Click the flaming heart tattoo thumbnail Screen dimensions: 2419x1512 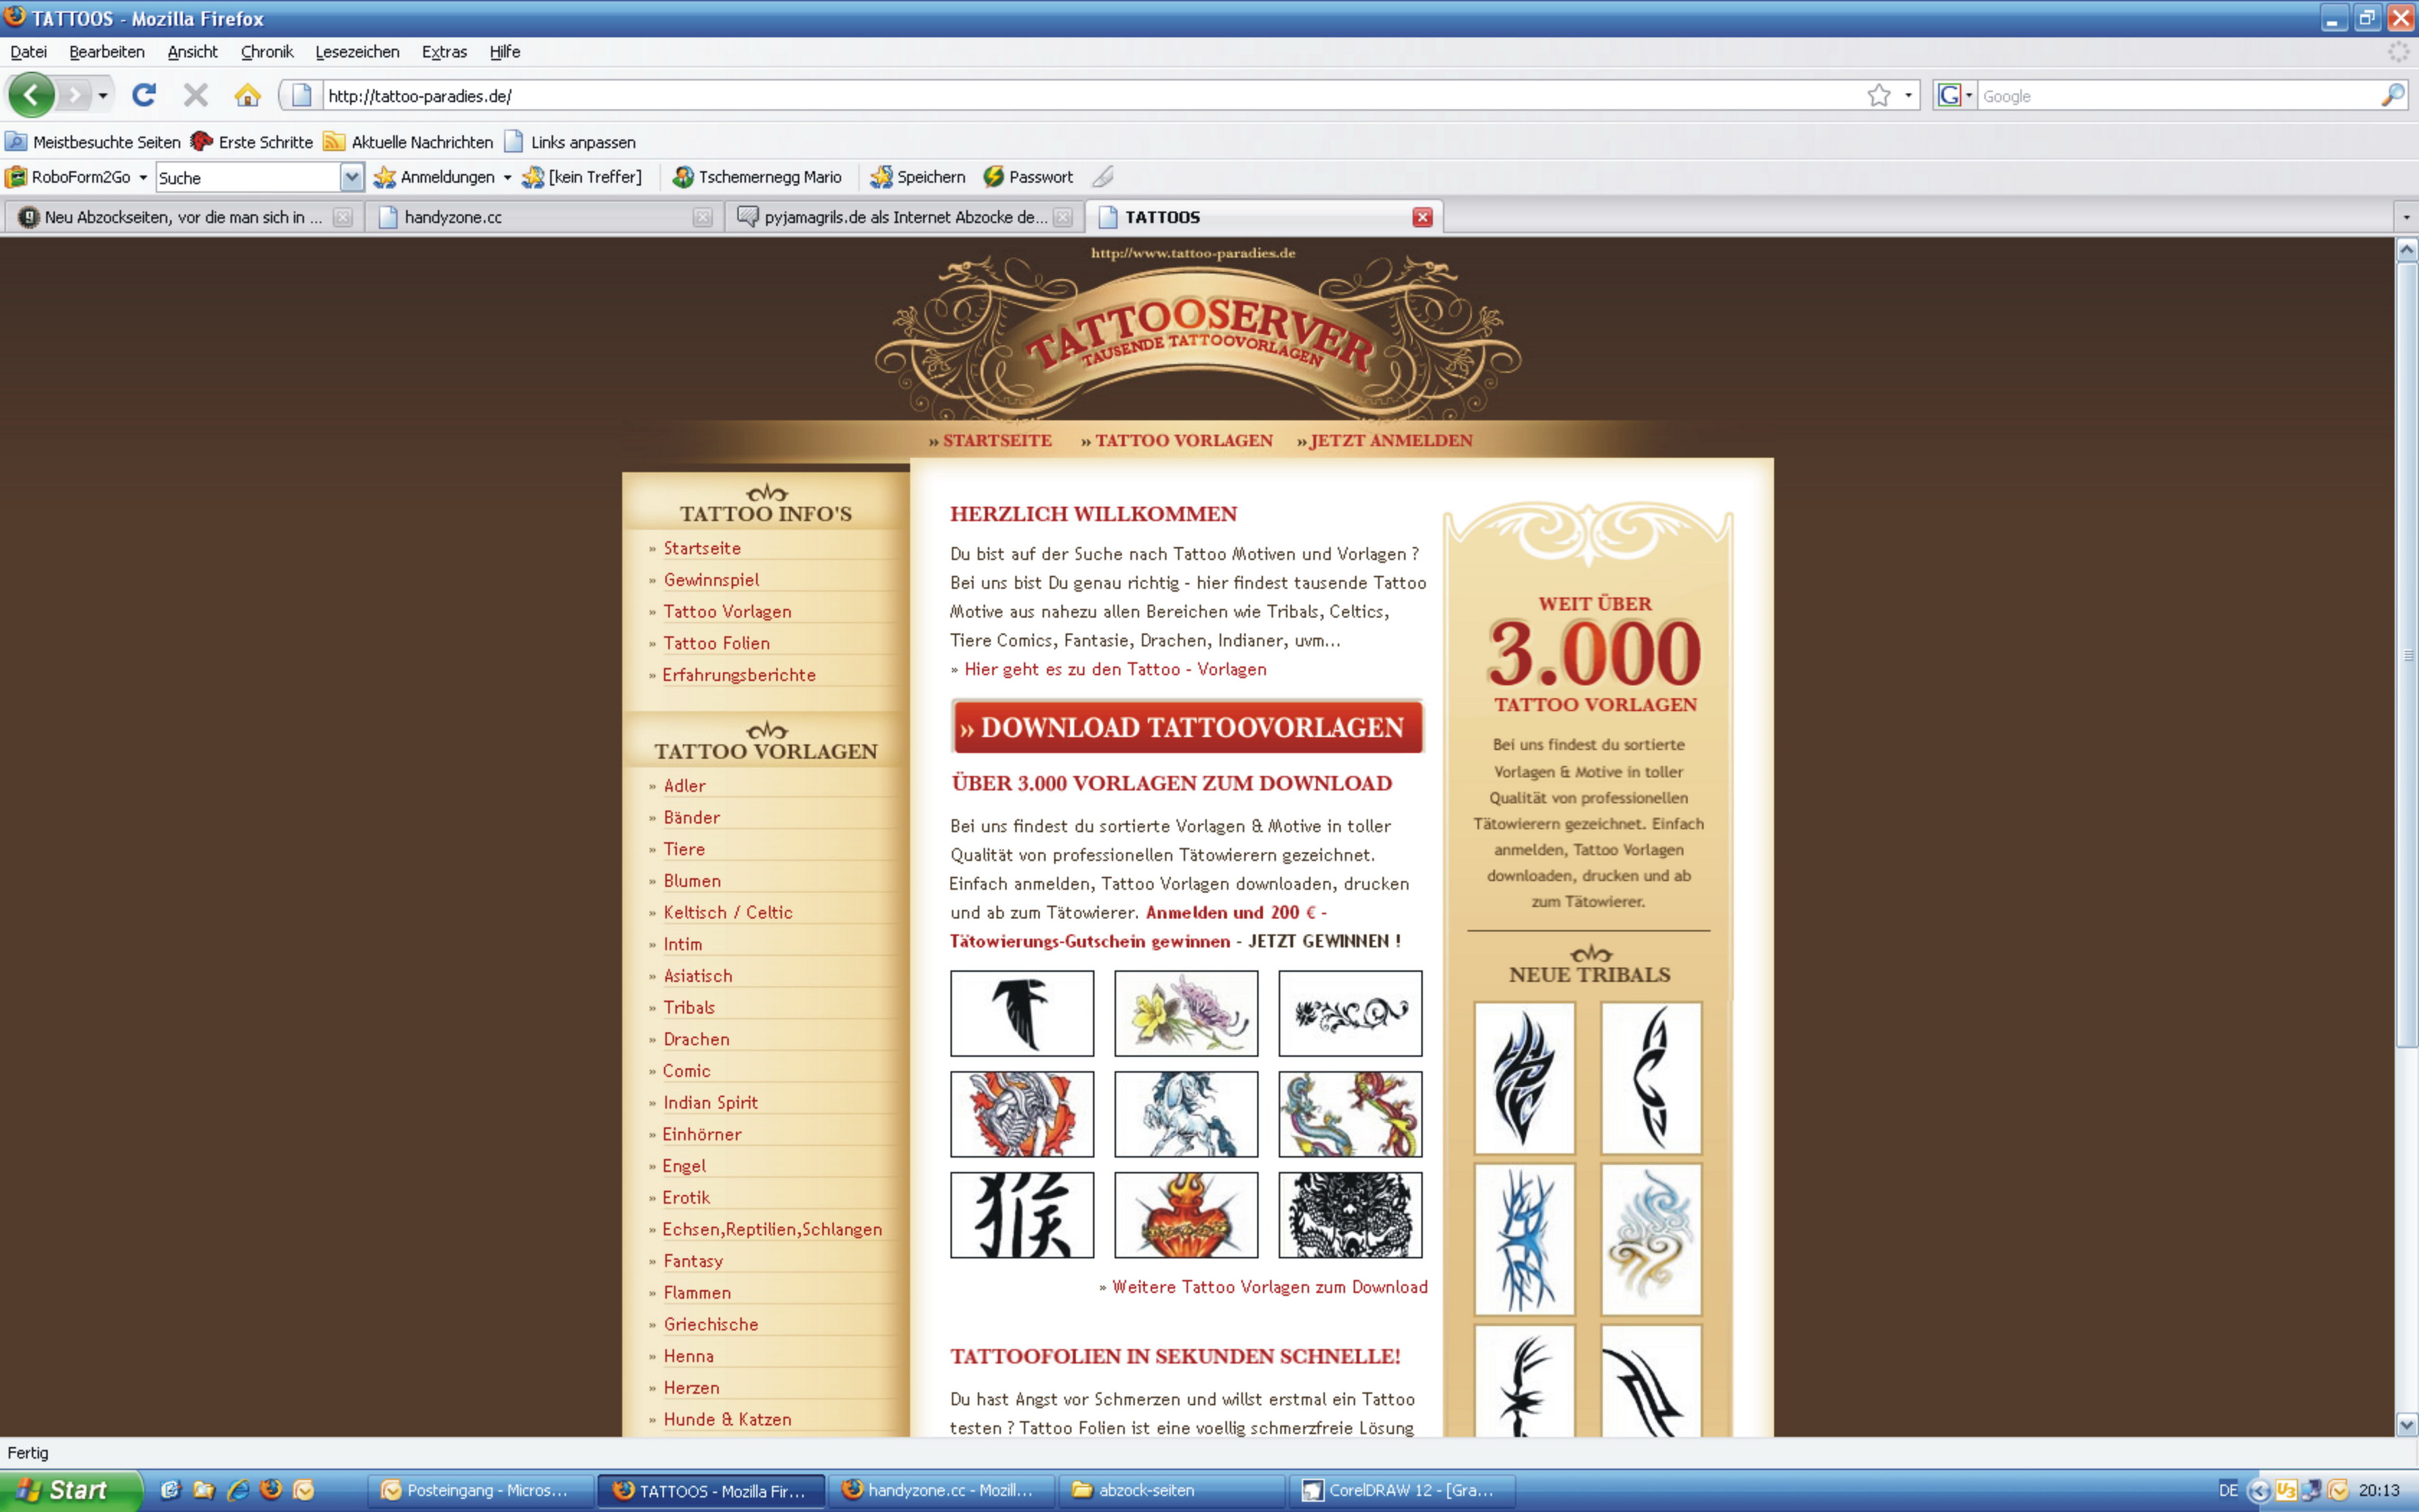[x=1186, y=1214]
